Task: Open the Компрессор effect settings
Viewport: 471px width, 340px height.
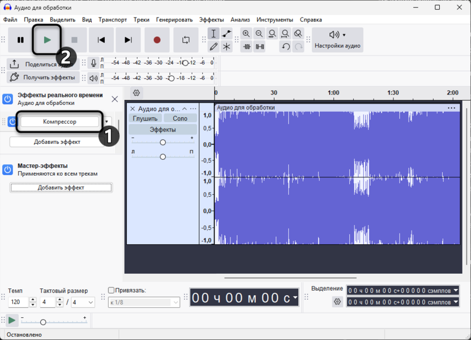Action: point(59,121)
